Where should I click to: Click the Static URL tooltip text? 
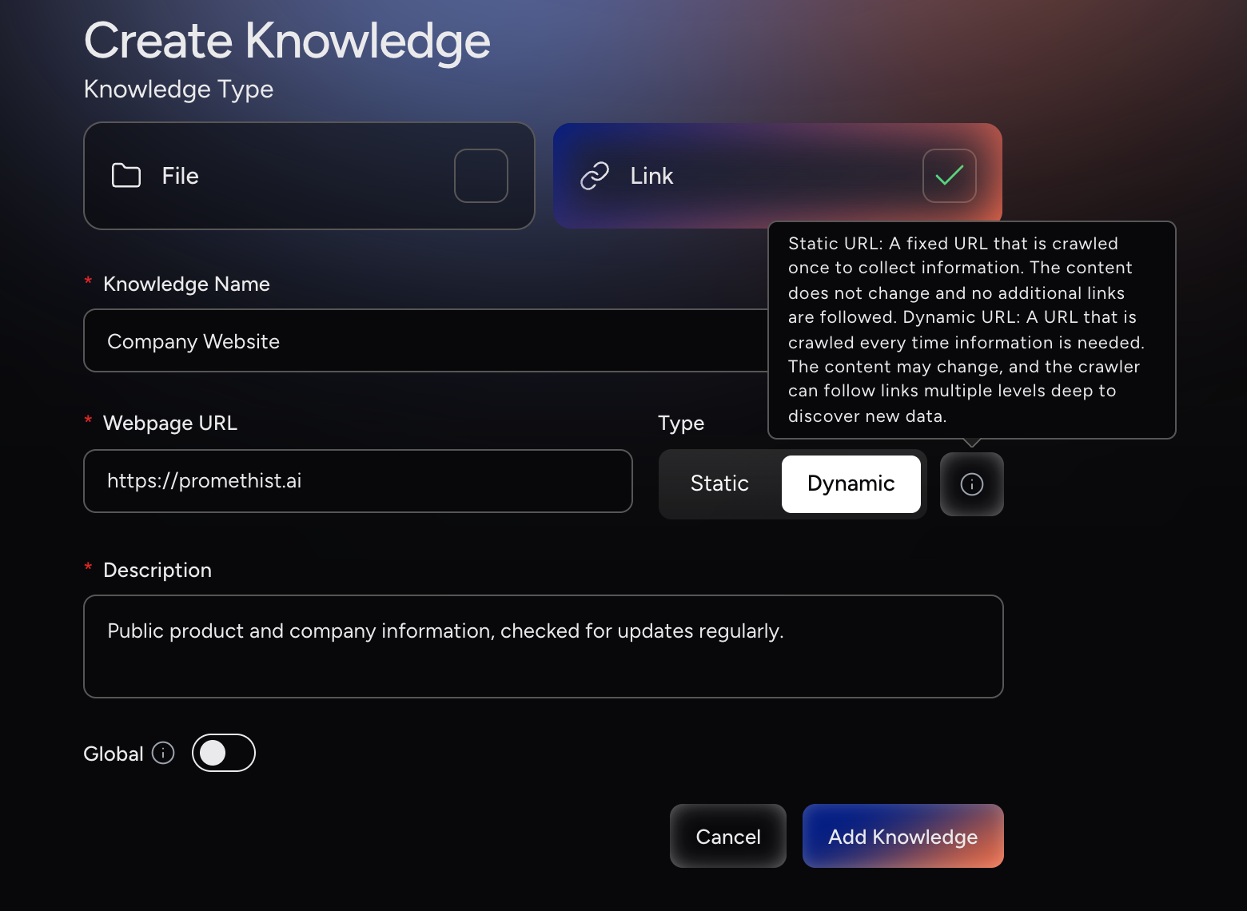967,329
